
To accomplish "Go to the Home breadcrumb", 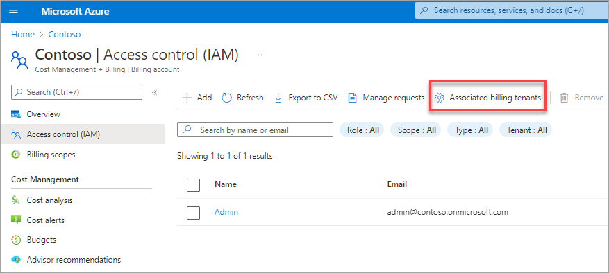I will coord(23,35).
